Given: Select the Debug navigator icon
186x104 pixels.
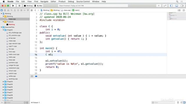Looking at the screenshot, I should click(x=21, y=10).
